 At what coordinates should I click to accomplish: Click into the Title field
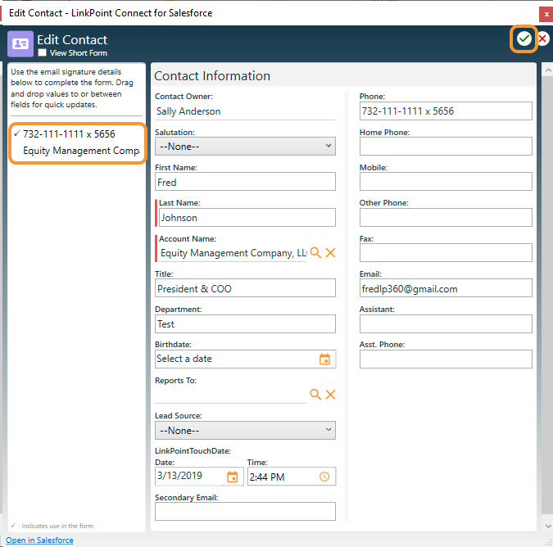[x=245, y=288]
